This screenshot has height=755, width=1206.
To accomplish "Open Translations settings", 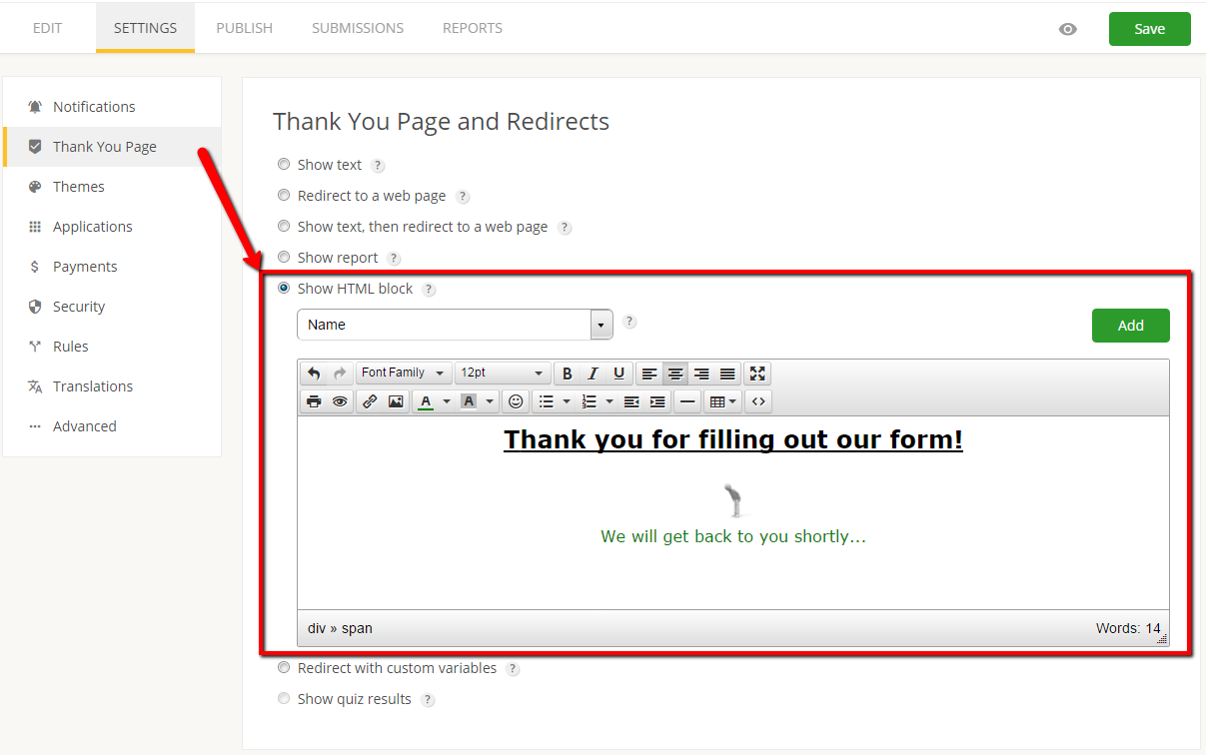I will pyautogui.click(x=112, y=386).
